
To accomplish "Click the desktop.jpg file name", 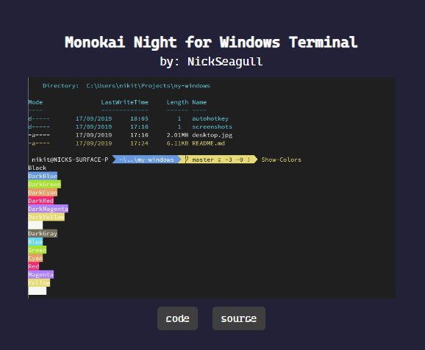I will coord(213,135).
